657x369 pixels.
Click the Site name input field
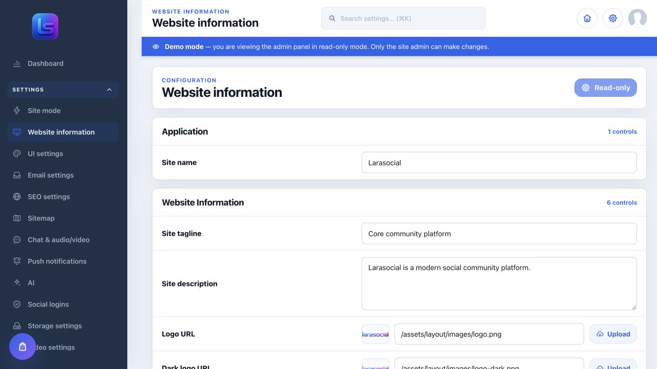(x=499, y=162)
